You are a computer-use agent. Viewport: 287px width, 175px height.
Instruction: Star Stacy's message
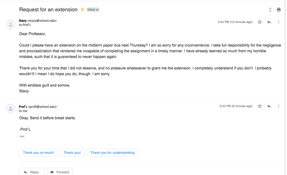[260, 22]
